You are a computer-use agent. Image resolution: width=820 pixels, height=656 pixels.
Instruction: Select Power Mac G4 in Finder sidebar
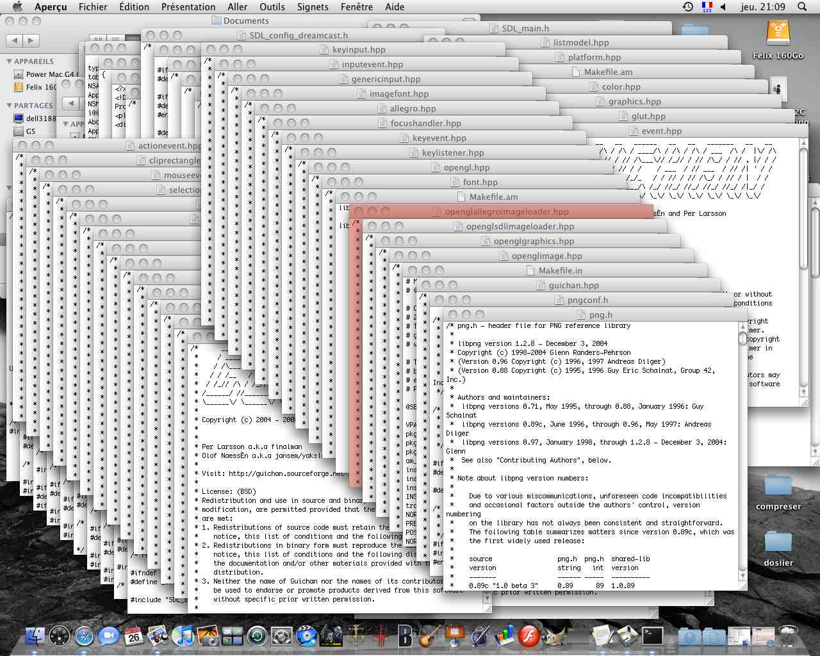45,74
